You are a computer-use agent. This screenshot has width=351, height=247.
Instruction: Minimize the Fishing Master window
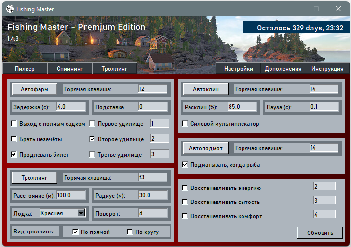[295, 9]
